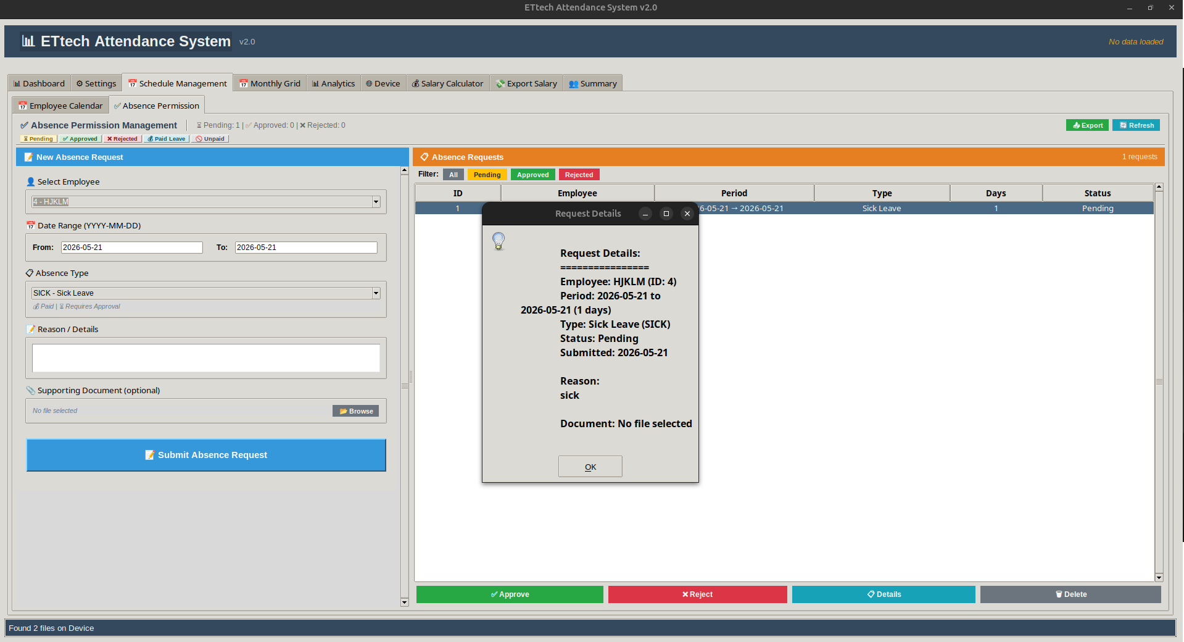Switch to Employee Calendar sub-tab
This screenshot has width=1184, height=642.
pos(60,106)
